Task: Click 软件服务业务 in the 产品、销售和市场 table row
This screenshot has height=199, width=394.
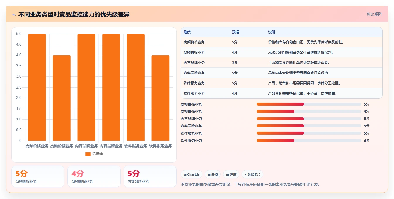Action: (194, 83)
